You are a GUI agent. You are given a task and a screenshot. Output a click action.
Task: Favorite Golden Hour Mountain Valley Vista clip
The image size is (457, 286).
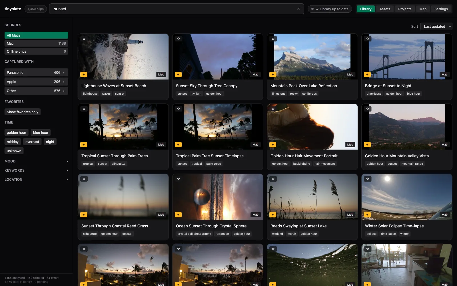[x=368, y=109]
